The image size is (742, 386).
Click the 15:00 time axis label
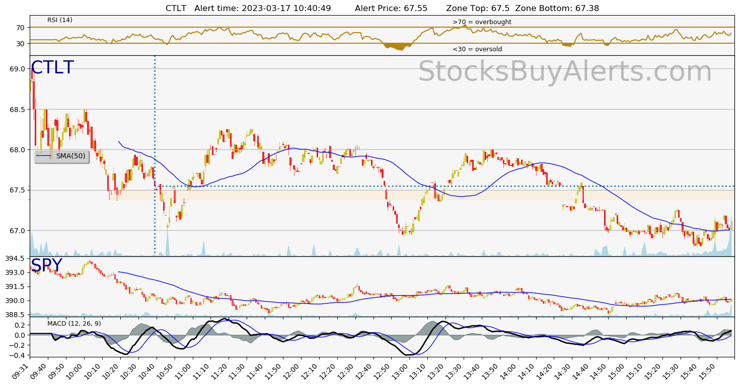(619, 370)
